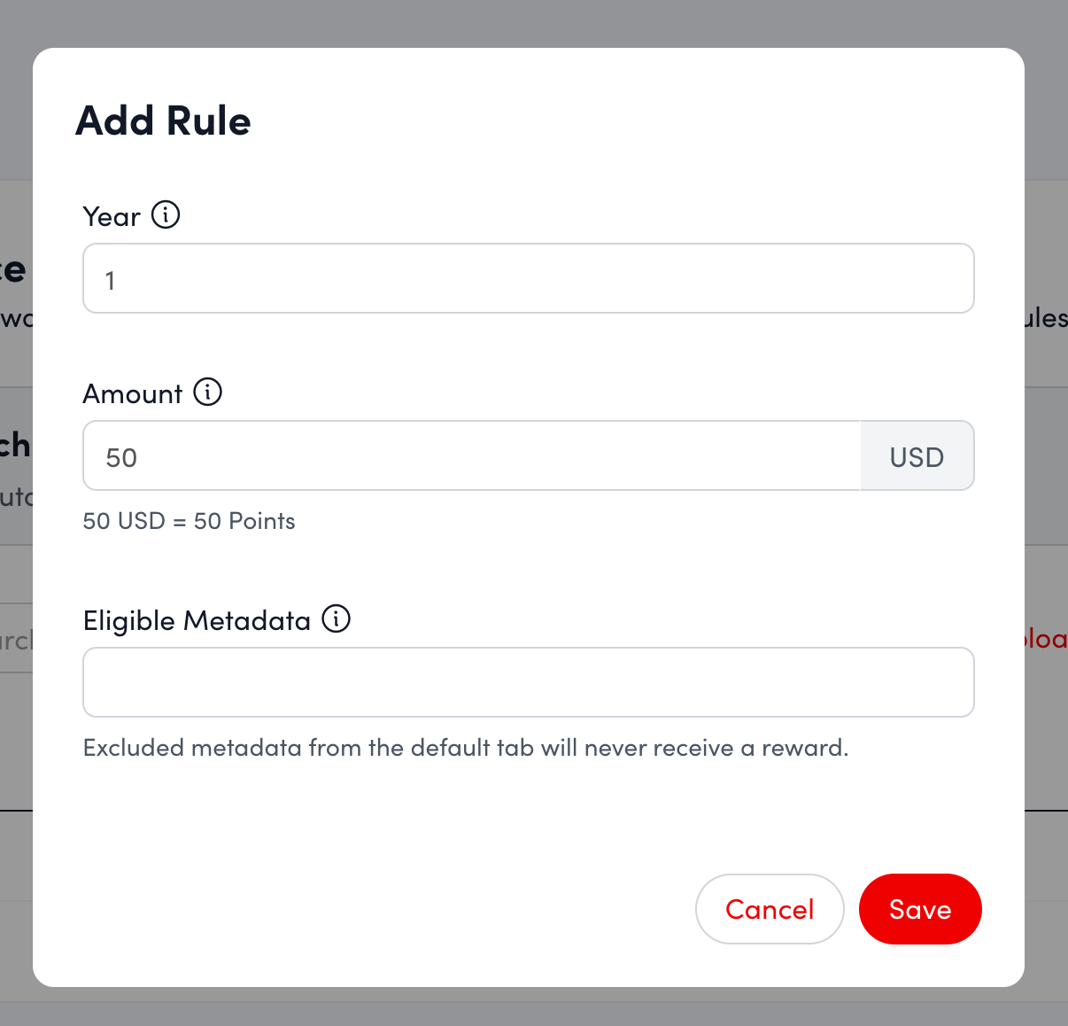The image size is (1068, 1026).
Task: Select the Eligible Metadata input box
Action: (x=528, y=682)
